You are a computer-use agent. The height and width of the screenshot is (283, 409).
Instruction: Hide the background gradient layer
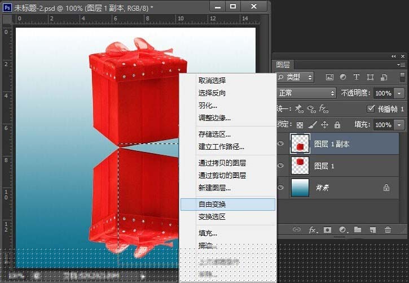280,188
